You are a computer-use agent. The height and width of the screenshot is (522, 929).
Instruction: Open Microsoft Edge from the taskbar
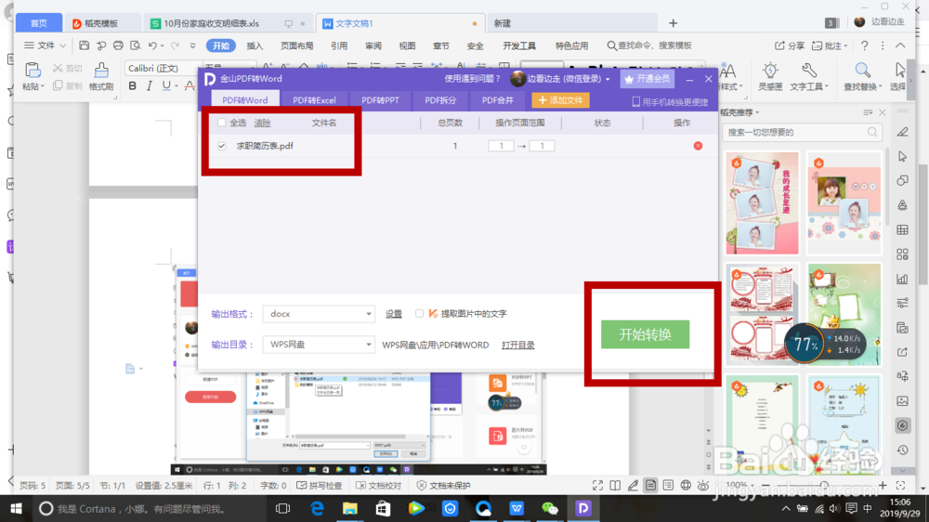tap(317, 508)
